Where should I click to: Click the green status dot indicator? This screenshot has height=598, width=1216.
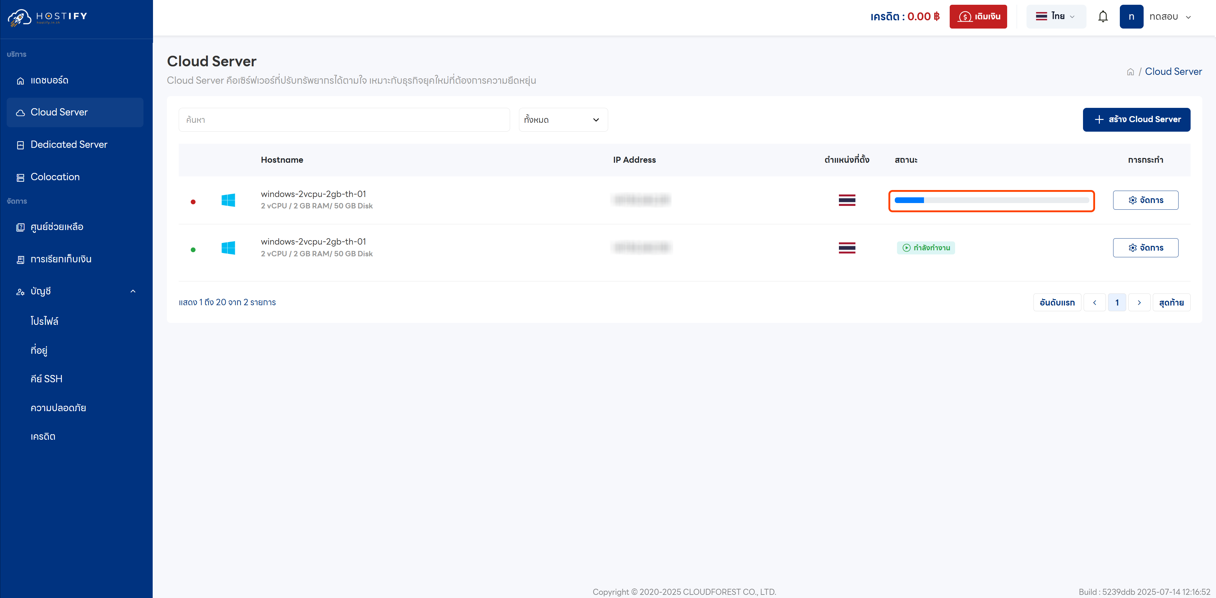[193, 250]
